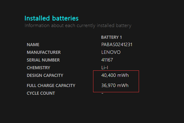Select the battery name PABAS0241231
184x123 pixels.
pyautogui.click(x=117, y=45)
